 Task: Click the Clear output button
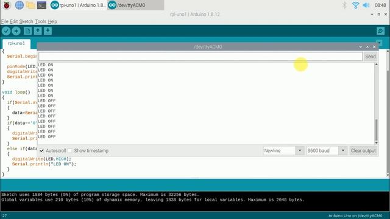pos(363,150)
